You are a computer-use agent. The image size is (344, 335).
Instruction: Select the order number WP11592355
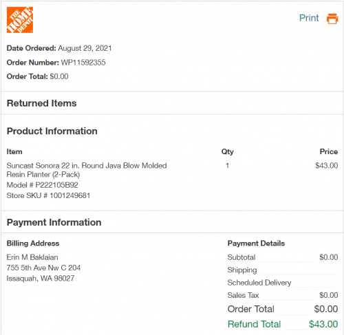click(83, 63)
